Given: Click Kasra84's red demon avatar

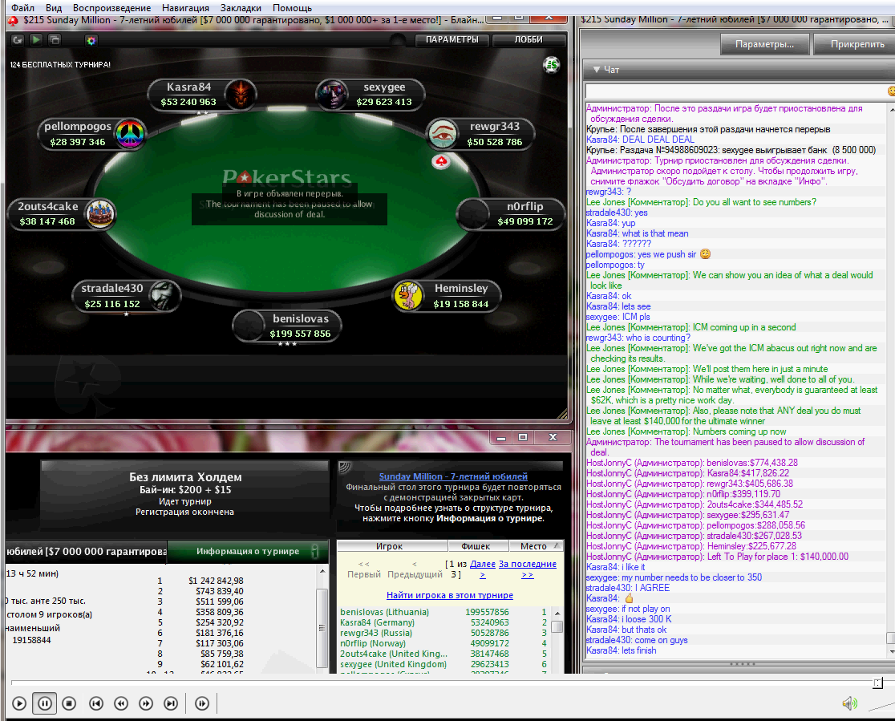Looking at the screenshot, I should (x=239, y=95).
